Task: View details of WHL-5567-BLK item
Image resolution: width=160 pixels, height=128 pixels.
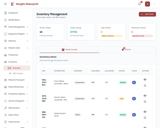Action: [x=145, y=79]
